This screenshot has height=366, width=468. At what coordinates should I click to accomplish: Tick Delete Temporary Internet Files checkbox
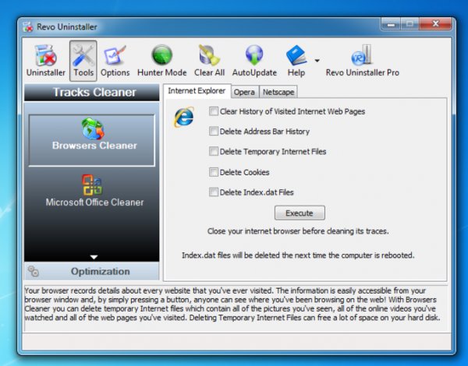[214, 152]
